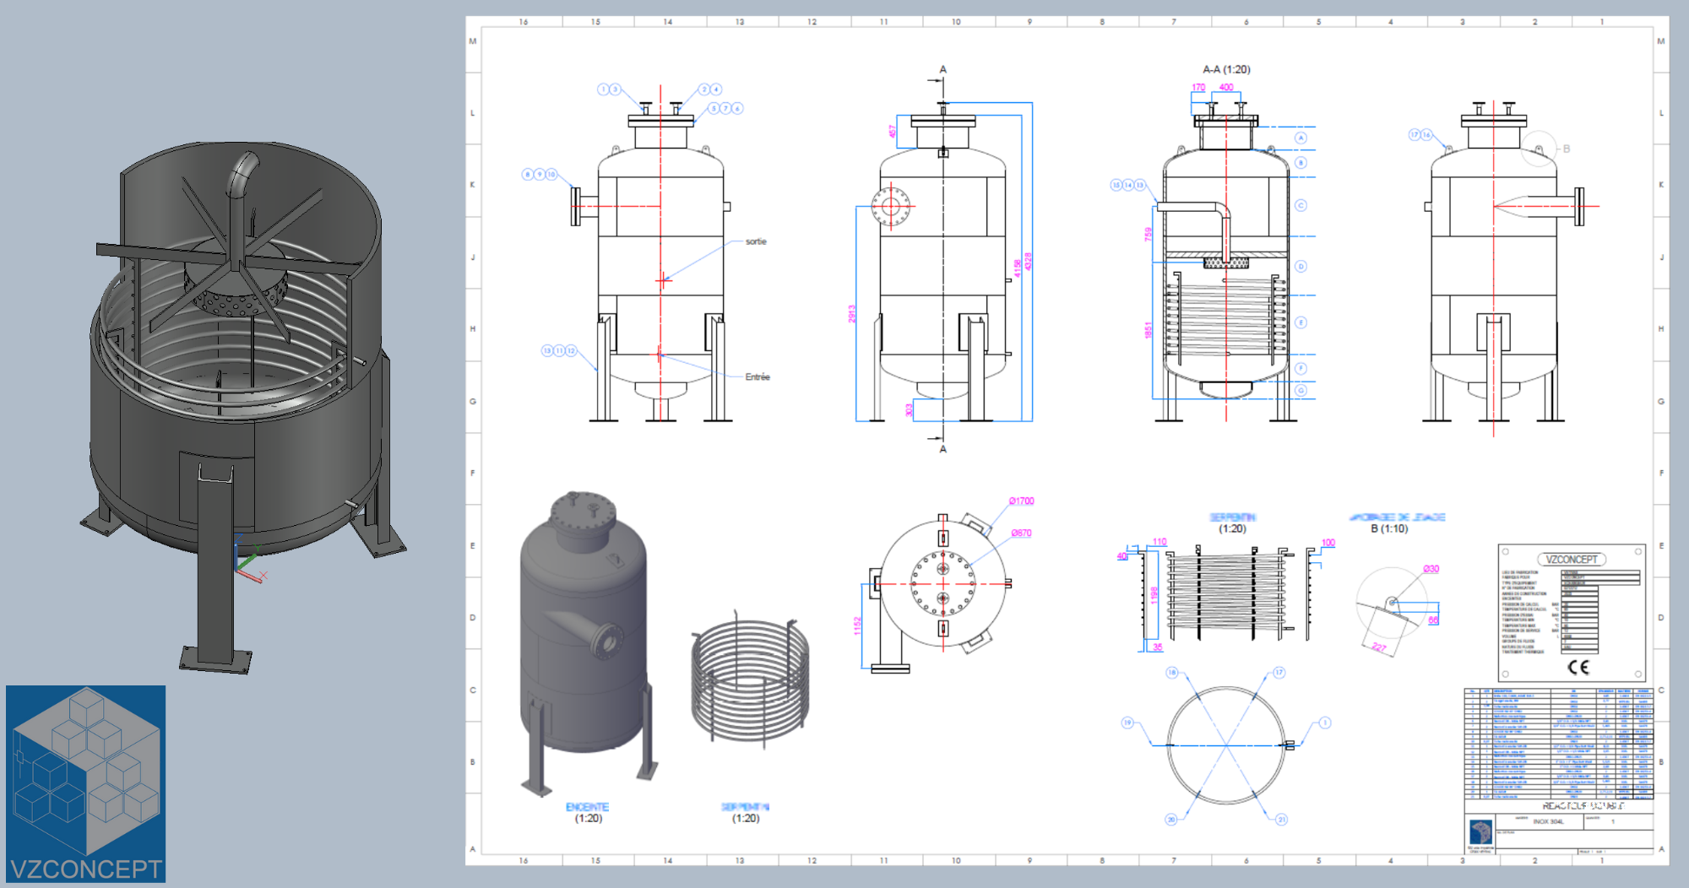Click the VZCONCEPT nameplate title
The height and width of the screenshot is (888, 1689).
click(x=1571, y=560)
